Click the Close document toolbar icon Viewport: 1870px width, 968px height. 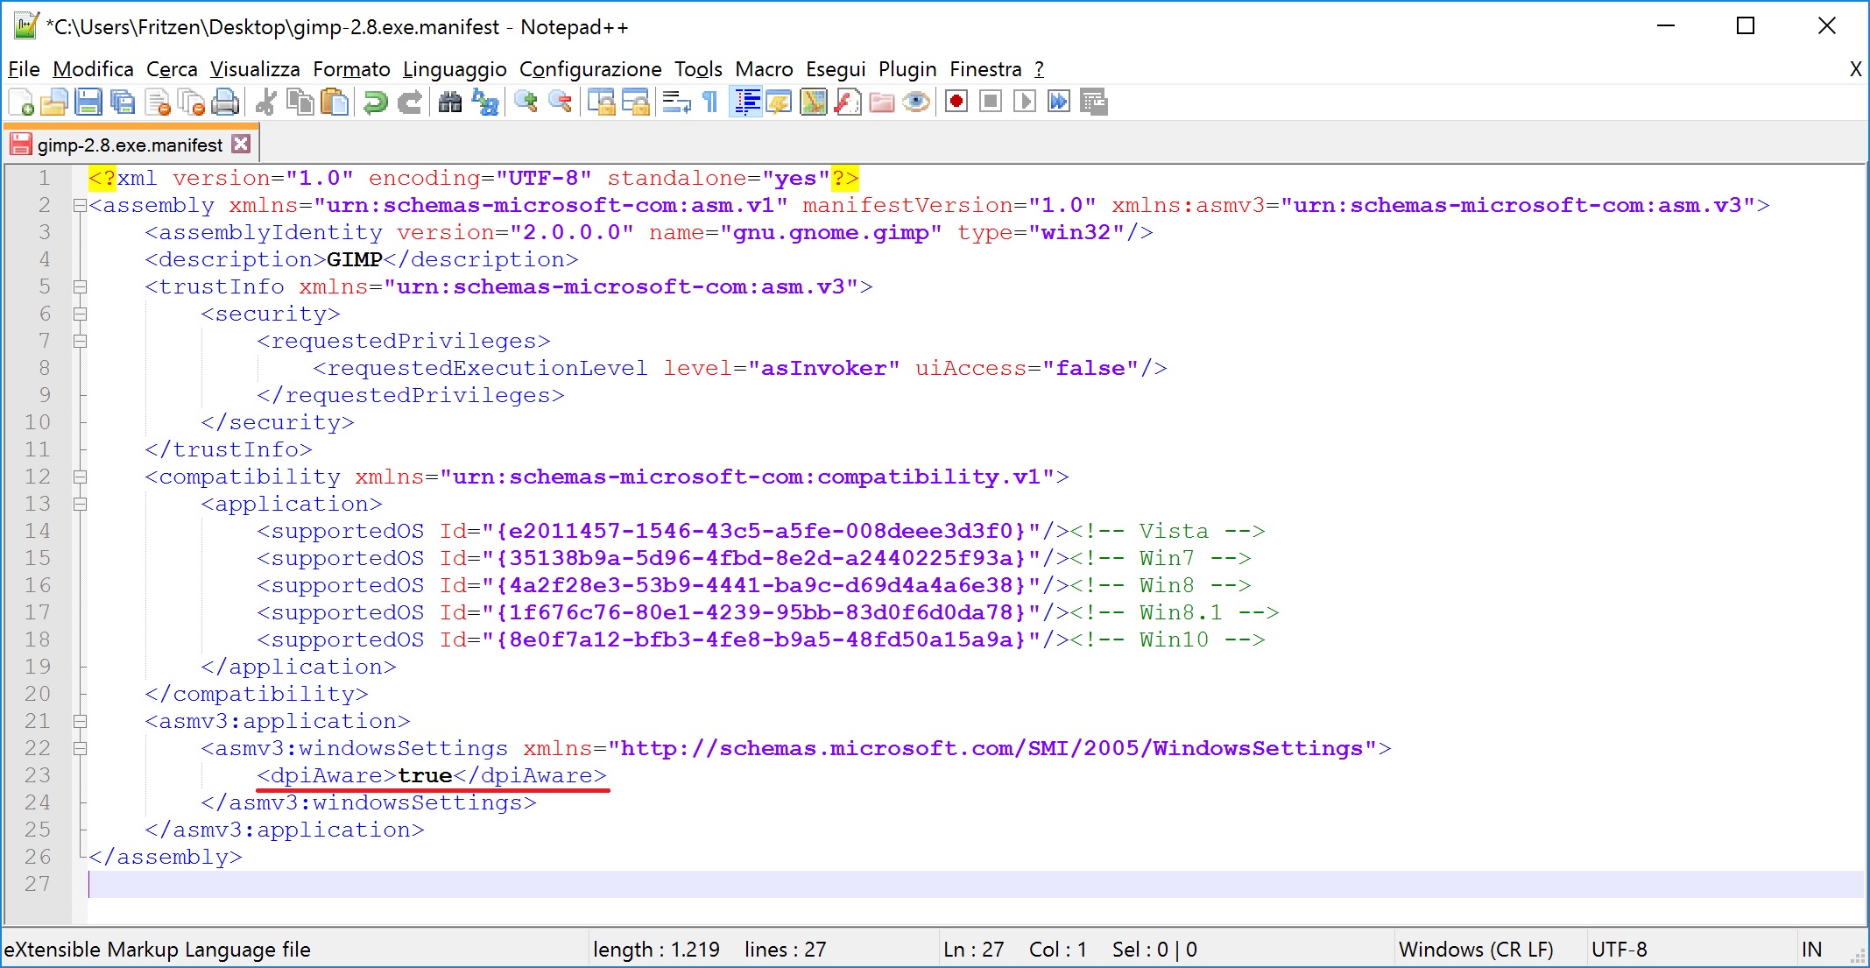tap(158, 102)
